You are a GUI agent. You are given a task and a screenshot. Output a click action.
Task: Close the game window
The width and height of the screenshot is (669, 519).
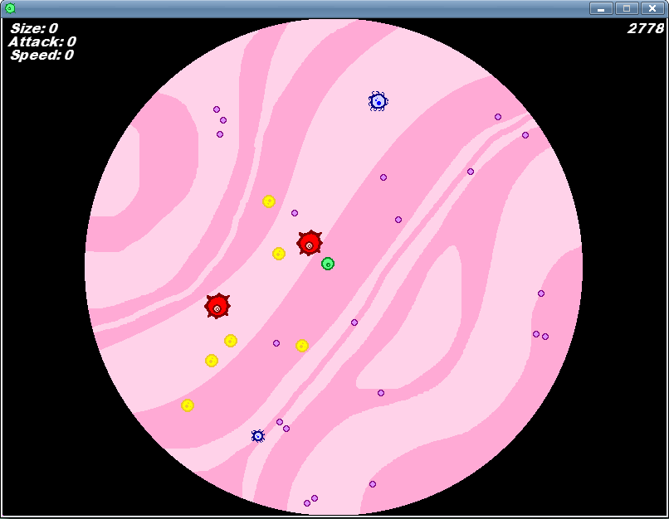click(652, 8)
